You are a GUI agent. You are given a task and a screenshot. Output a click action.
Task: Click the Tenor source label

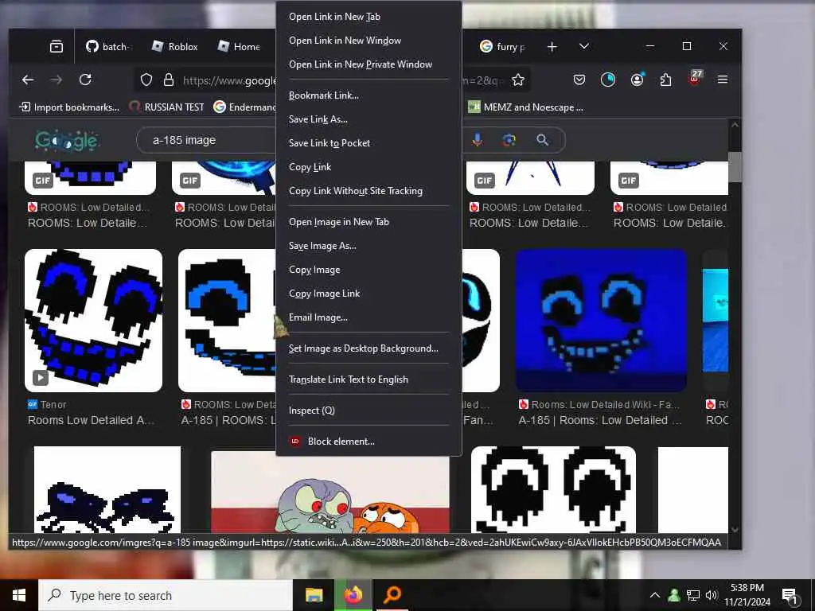pyautogui.click(x=53, y=405)
